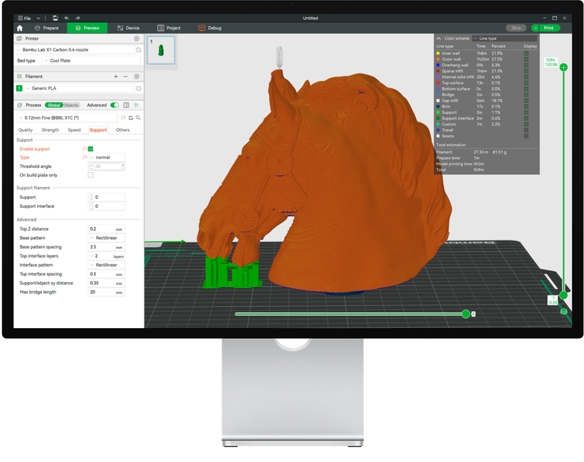Toggle the Enable support checkbox
The width and height of the screenshot is (584, 462).
90,149
